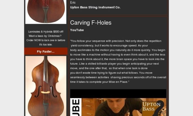
Task: Click the Eric signature name
Action: coord(73,2)
